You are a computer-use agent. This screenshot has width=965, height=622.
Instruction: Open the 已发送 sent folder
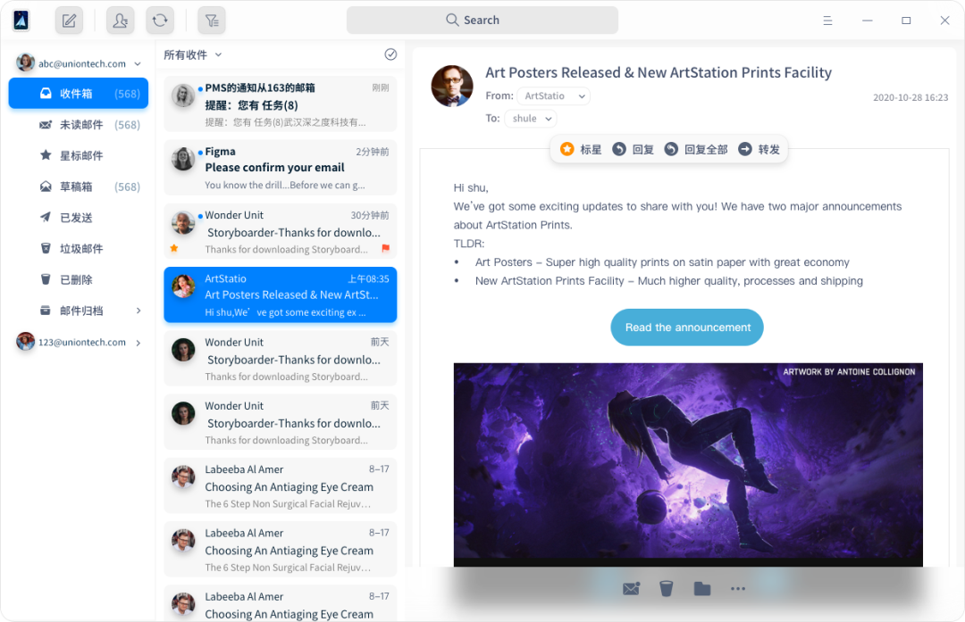pos(78,218)
